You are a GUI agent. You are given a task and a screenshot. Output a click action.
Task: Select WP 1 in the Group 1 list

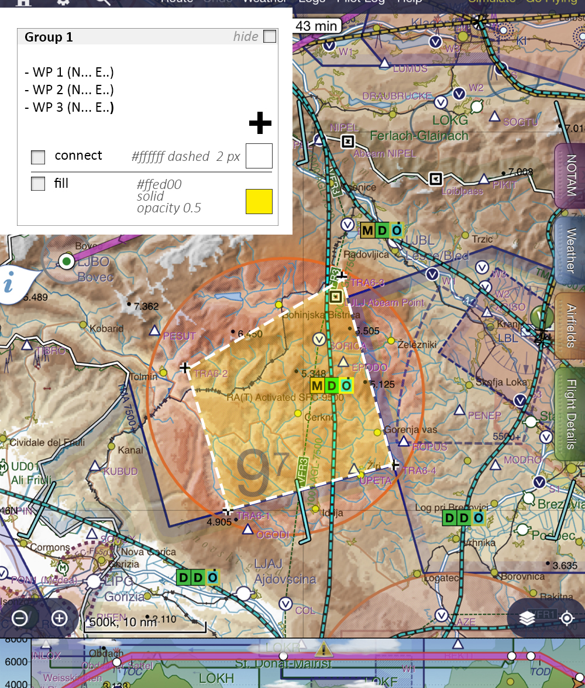[69, 73]
